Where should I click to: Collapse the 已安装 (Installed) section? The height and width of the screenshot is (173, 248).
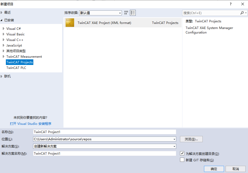point(2,20)
